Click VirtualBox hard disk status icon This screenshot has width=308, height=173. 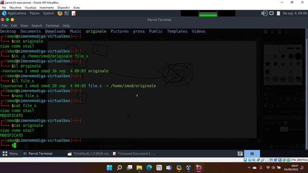pyautogui.click(x=245, y=160)
